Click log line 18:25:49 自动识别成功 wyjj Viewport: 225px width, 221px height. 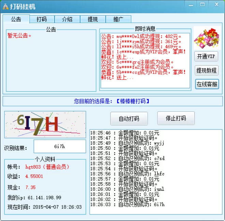(127, 143)
